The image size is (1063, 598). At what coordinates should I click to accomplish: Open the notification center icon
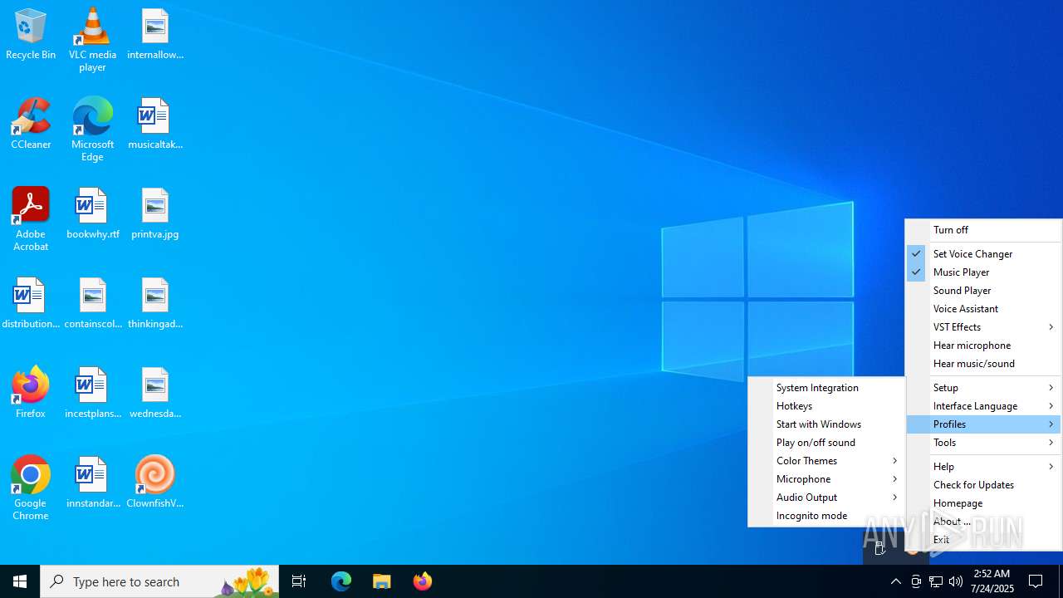click(1036, 581)
